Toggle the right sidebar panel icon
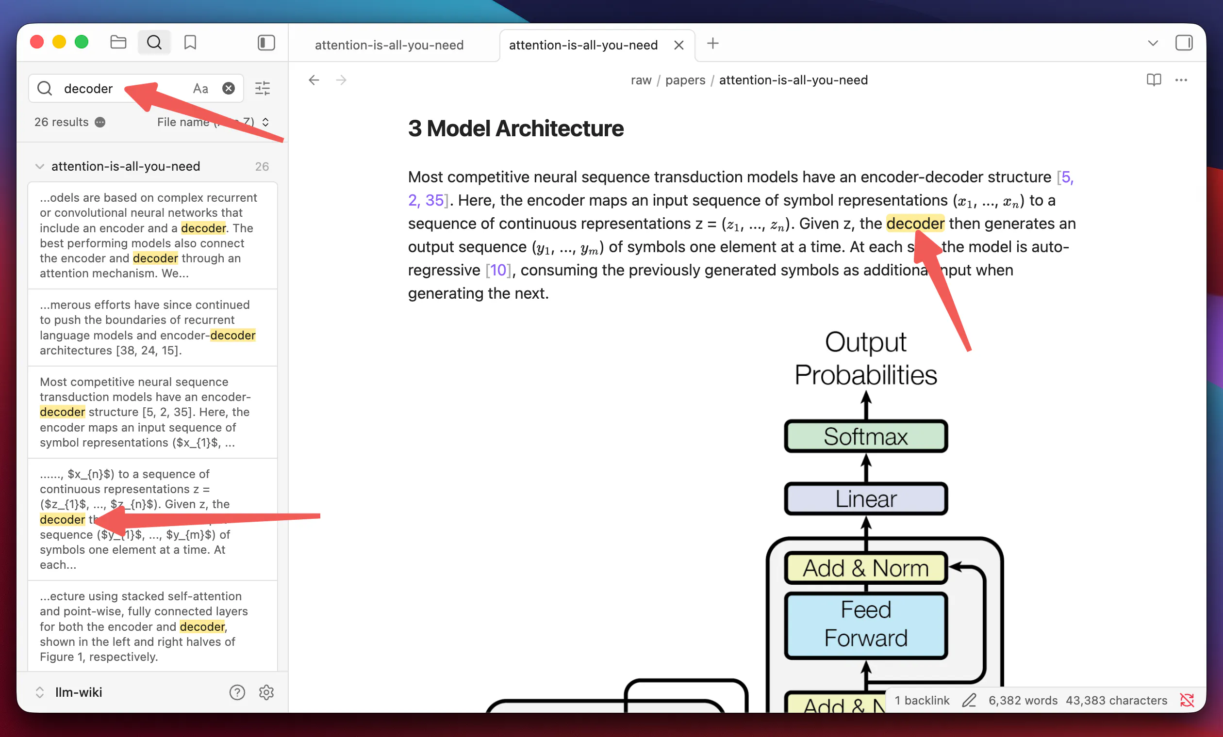The width and height of the screenshot is (1223, 737). pyautogui.click(x=1184, y=43)
